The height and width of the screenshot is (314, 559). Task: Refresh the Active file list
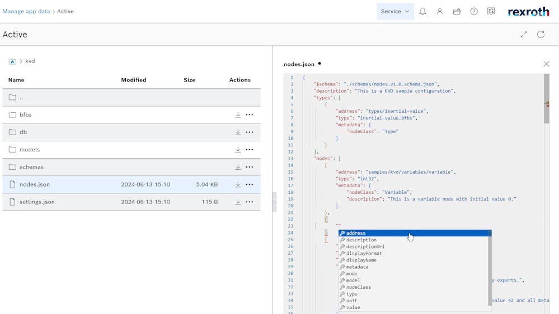tap(541, 35)
